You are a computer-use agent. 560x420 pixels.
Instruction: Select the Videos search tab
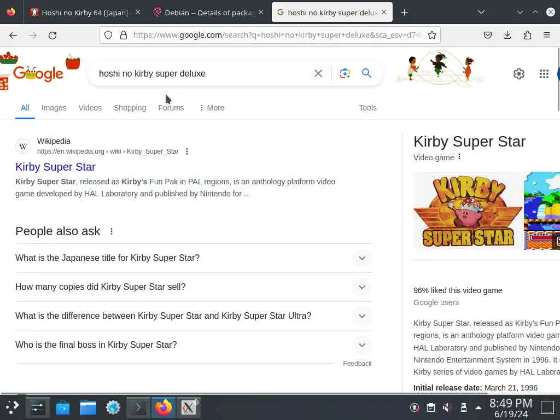pos(90,108)
